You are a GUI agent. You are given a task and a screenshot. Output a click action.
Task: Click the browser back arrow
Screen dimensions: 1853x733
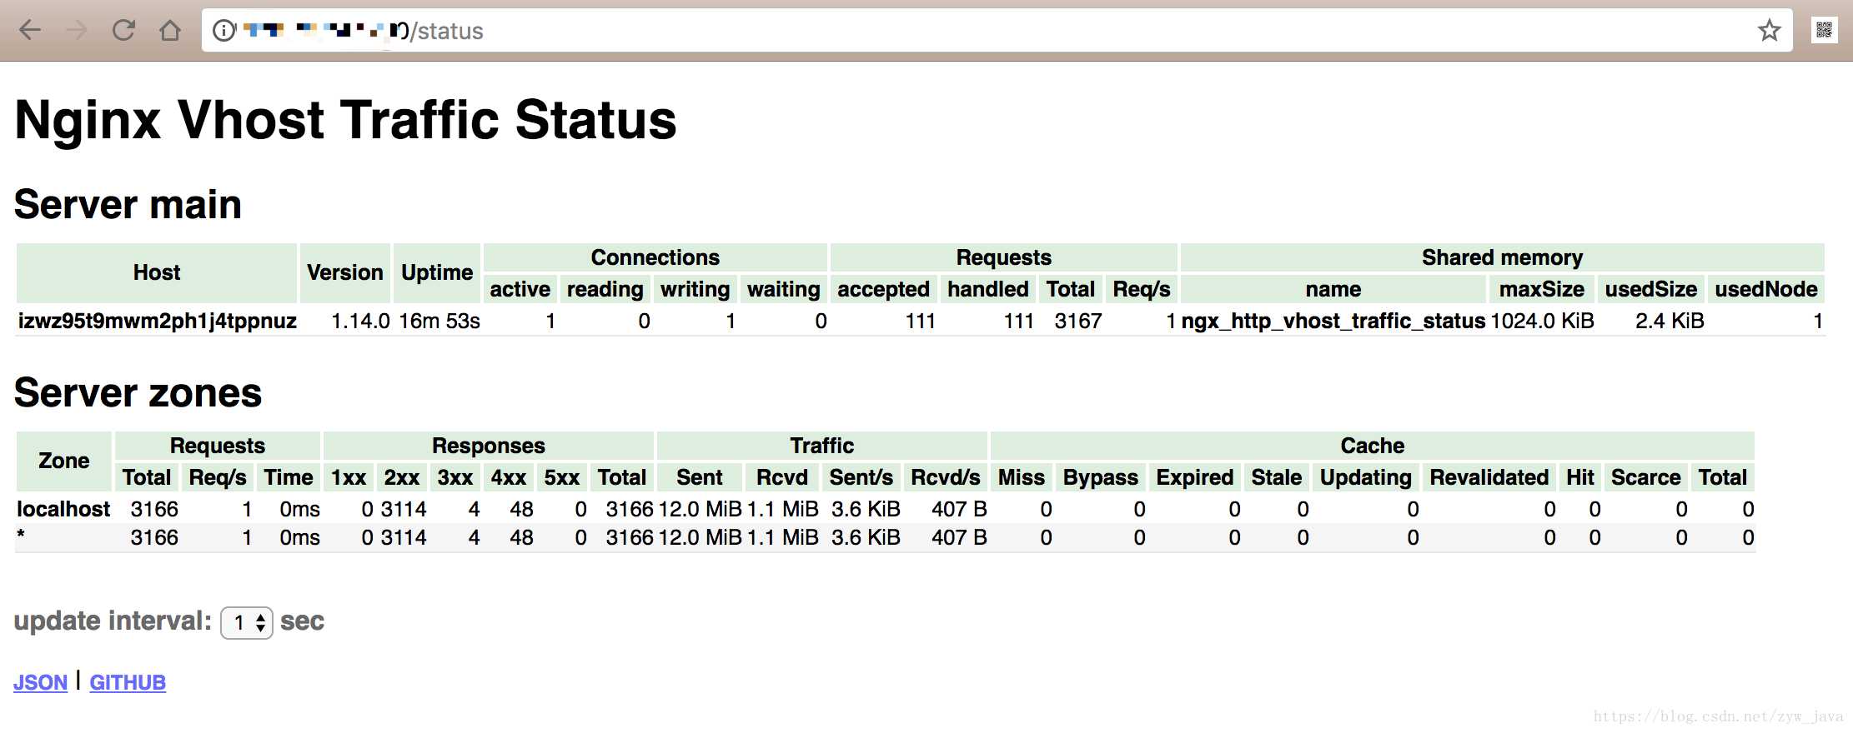tap(30, 31)
